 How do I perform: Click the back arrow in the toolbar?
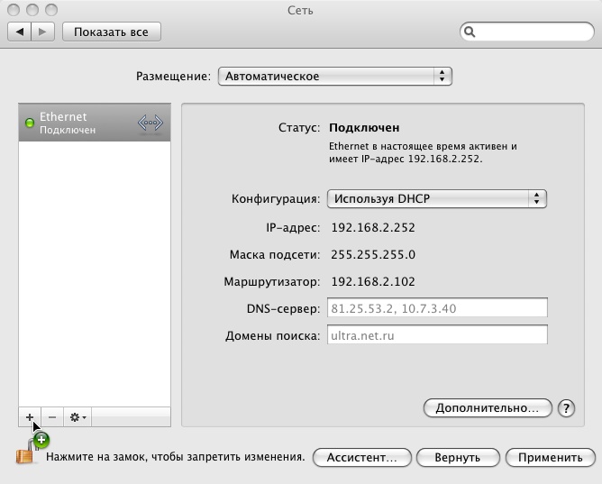20,32
